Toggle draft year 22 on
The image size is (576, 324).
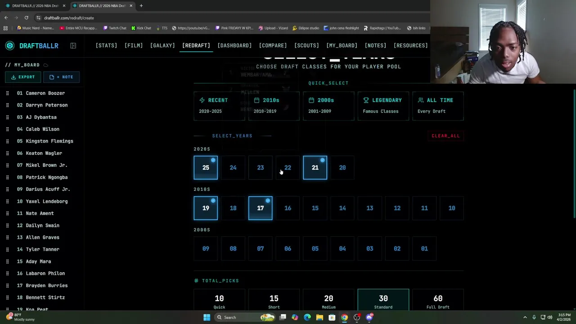click(288, 167)
